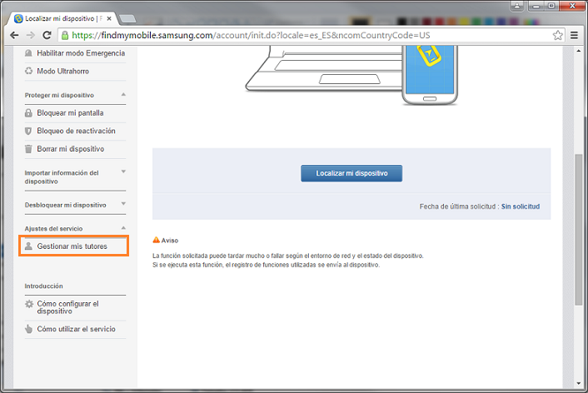Click the recycle icon for Modo Ultrahorro

tap(28, 71)
